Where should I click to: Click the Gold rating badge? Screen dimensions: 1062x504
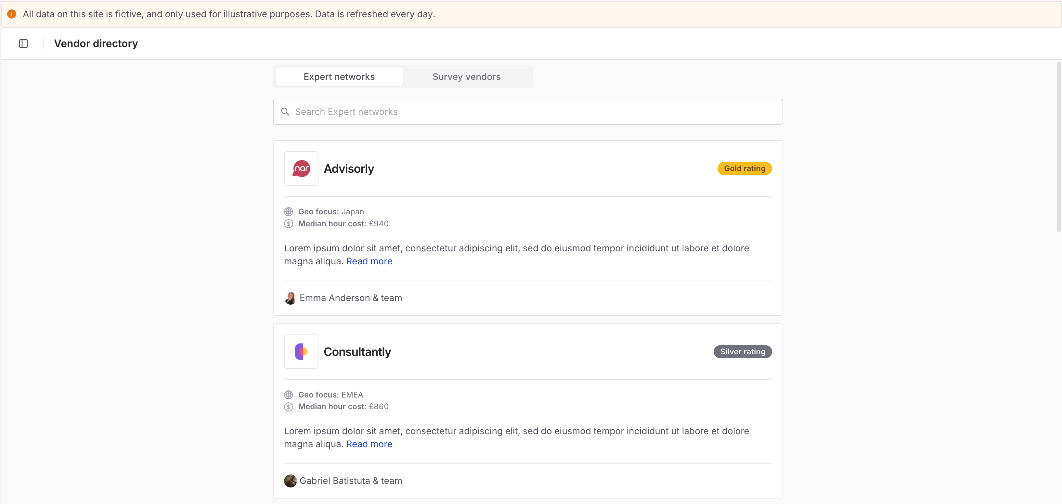[744, 169]
